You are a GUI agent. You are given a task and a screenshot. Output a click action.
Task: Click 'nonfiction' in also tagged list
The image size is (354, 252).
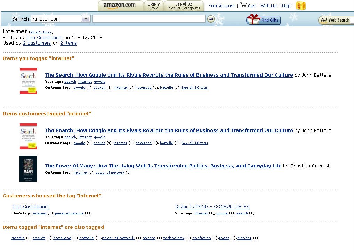202,238
